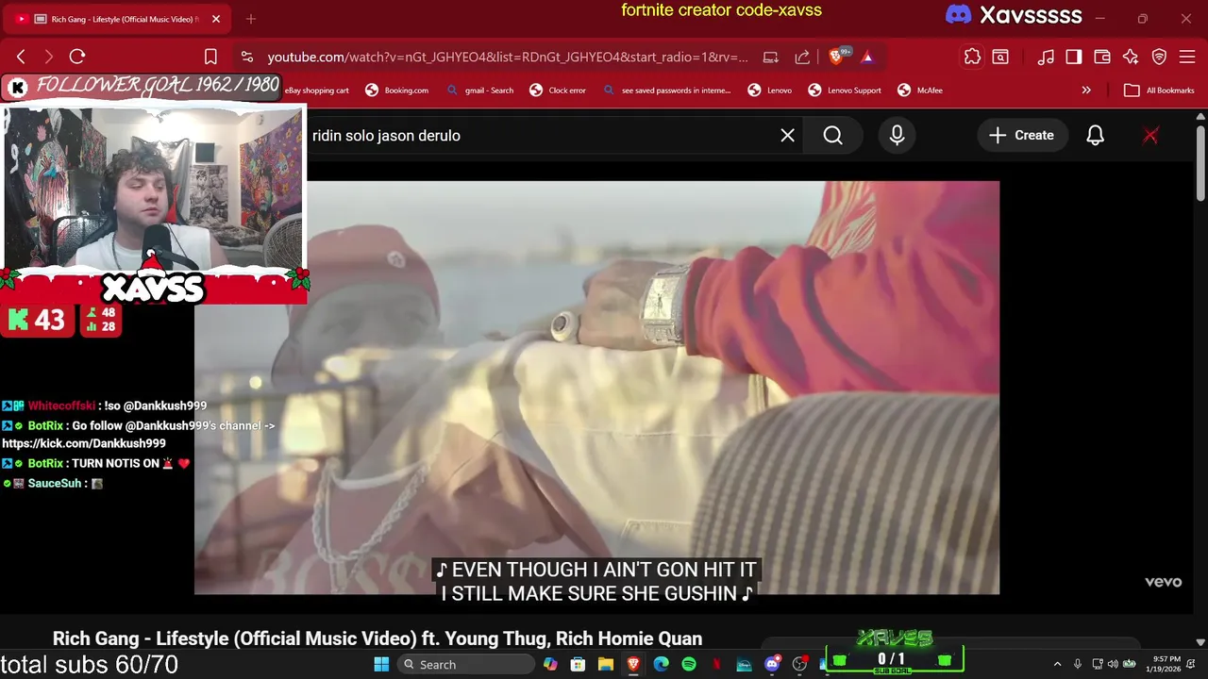Screen dimensions: 1208x679
Task: Install app icon in address bar
Action: [x=770, y=57]
